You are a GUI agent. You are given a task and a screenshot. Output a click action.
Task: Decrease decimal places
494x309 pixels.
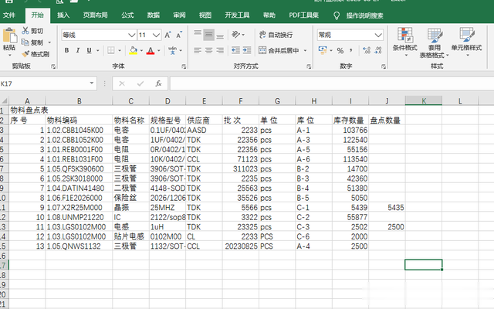[378, 50]
